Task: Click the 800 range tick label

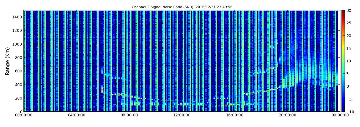Action: [18, 58]
